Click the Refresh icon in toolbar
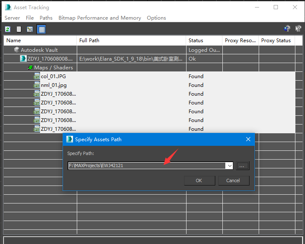305x244 pixels. coord(8,29)
